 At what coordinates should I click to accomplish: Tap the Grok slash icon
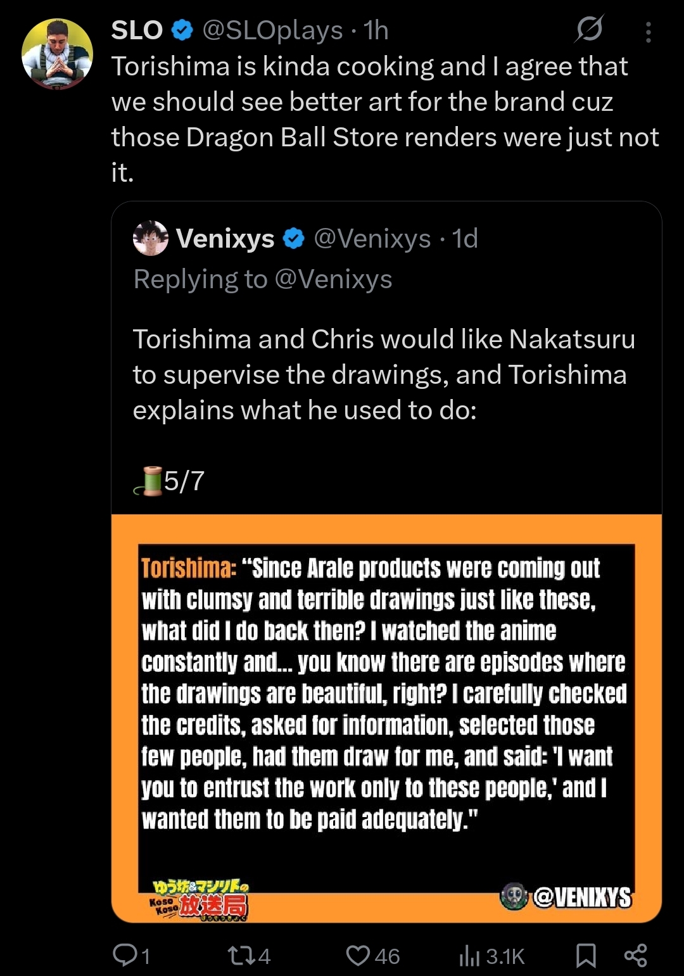click(x=589, y=29)
